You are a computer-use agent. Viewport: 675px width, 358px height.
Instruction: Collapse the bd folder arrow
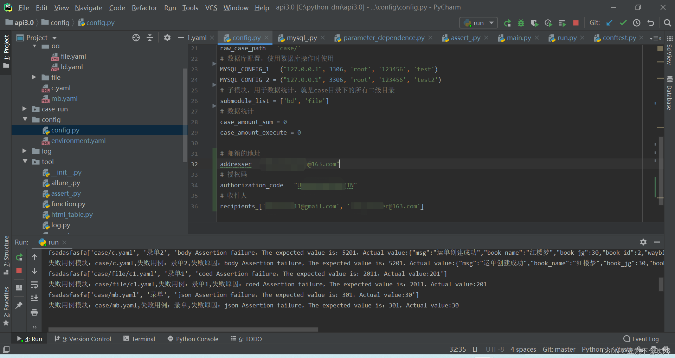pyautogui.click(x=34, y=46)
